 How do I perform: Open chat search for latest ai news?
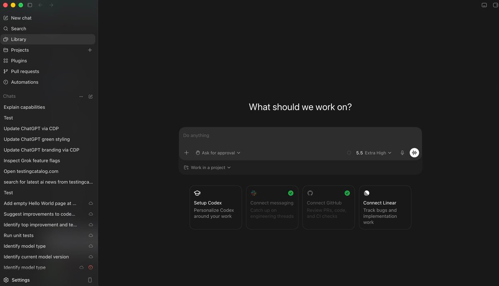48,182
